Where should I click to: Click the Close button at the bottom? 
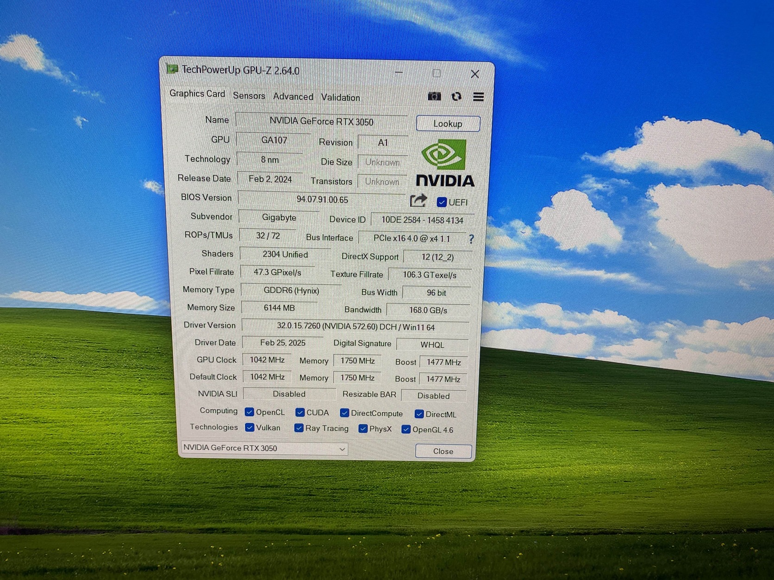click(443, 451)
